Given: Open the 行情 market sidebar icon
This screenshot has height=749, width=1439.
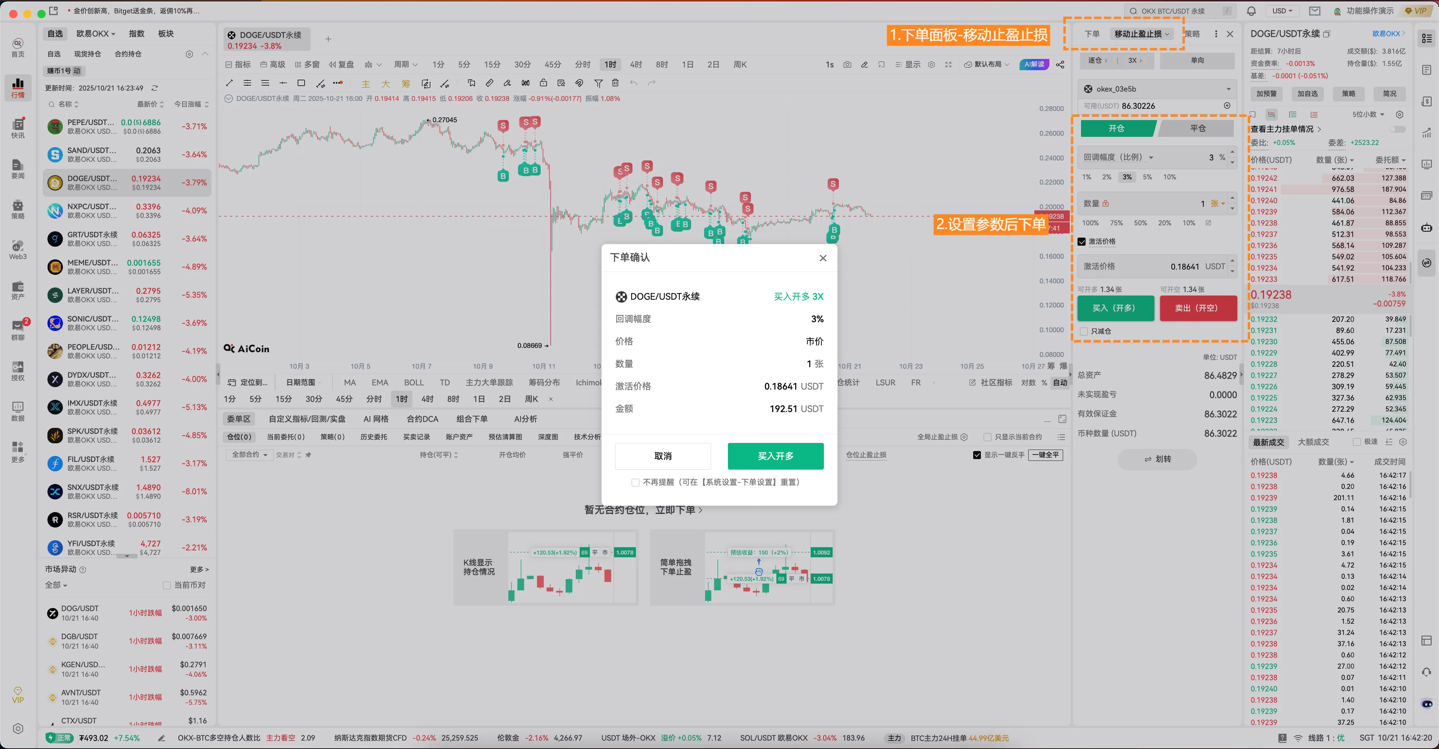Looking at the screenshot, I should click(18, 88).
